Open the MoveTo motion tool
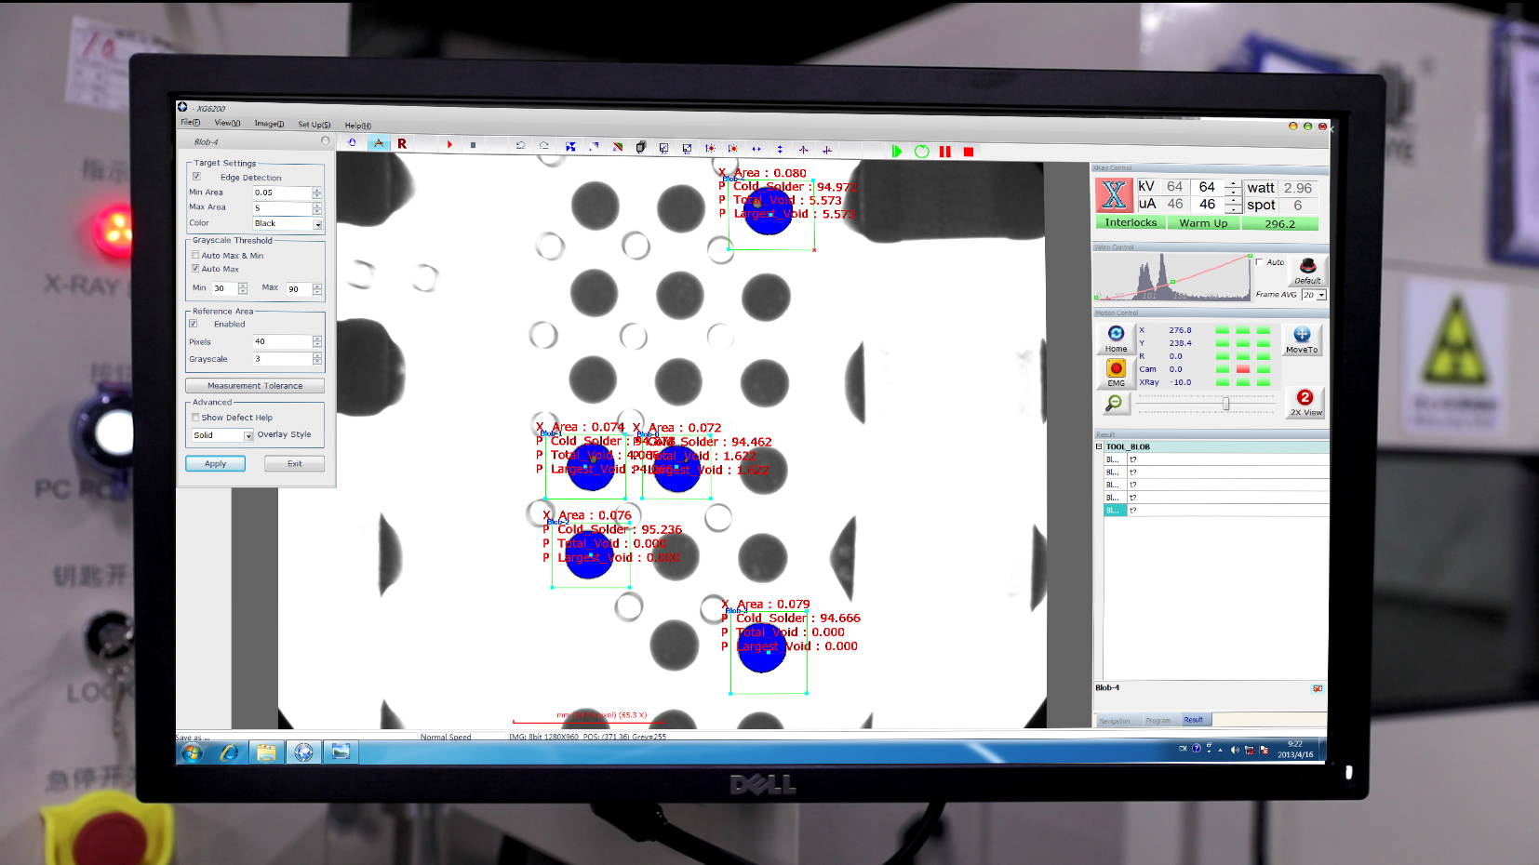 tap(1301, 339)
